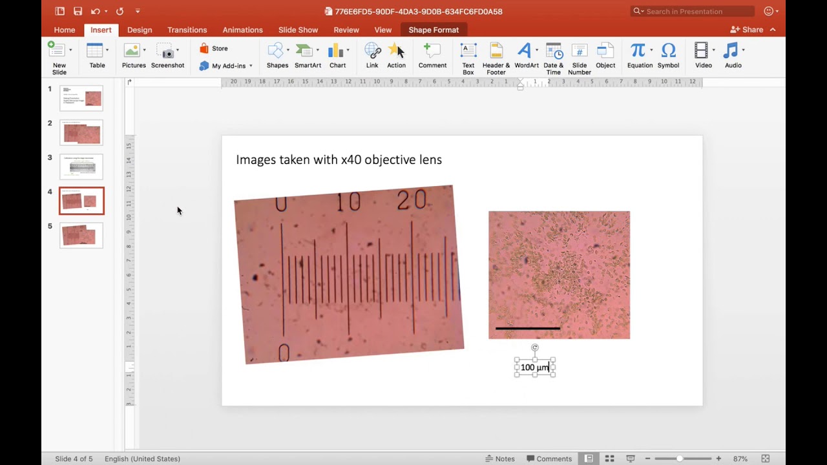Click the Redo icon in title bar
Viewport: 827px width, 465px height.
(120, 11)
